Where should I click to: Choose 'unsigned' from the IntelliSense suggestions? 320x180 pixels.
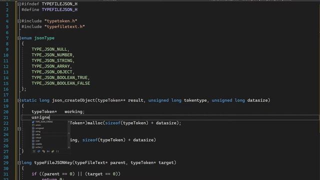[39, 128]
